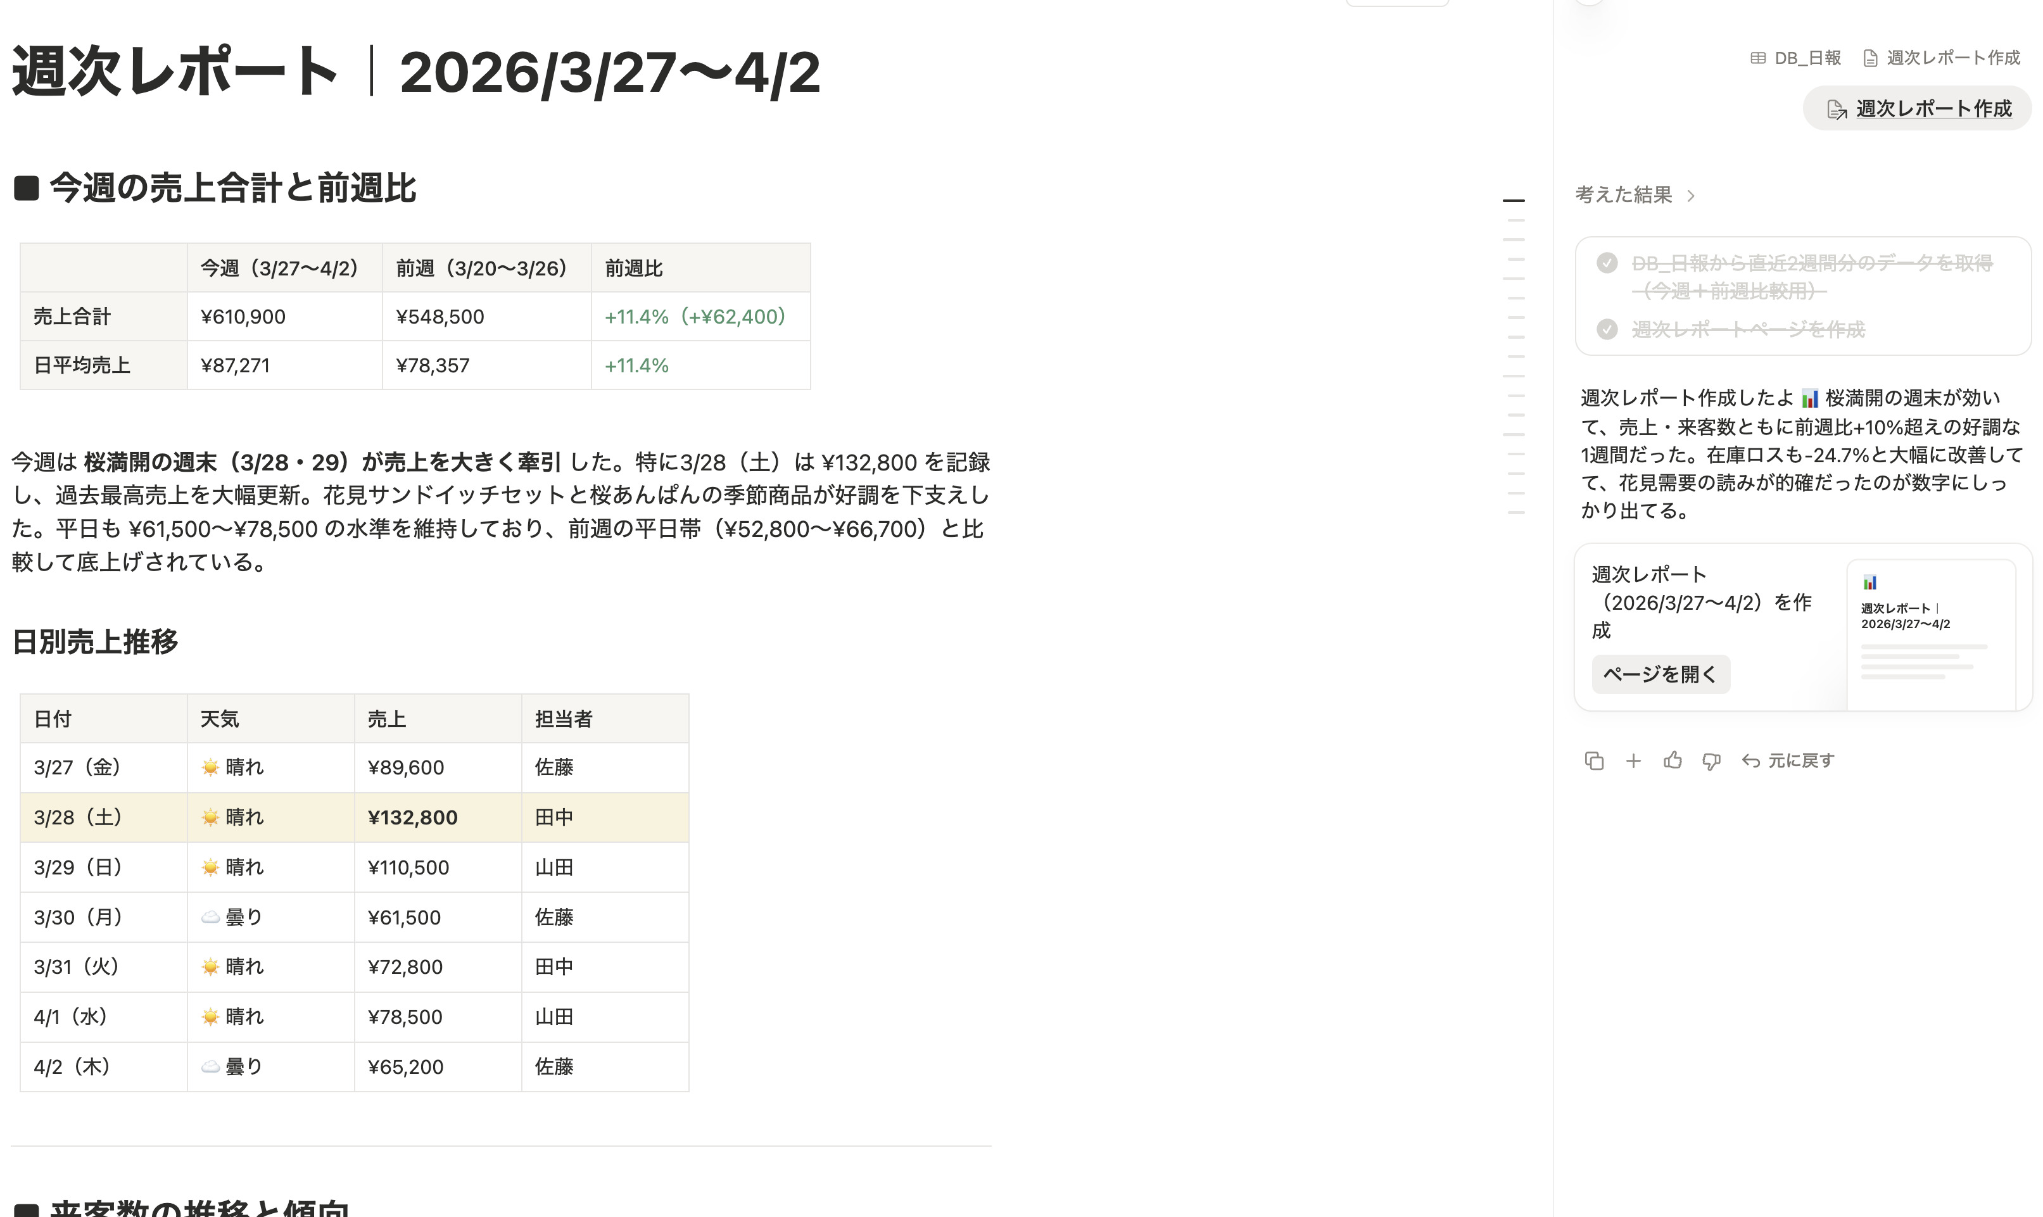Image resolution: width=2043 pixels, height=1217 pixels.
Task: Jump to first section in outline minimap
Action: (x=1513, y=200)
